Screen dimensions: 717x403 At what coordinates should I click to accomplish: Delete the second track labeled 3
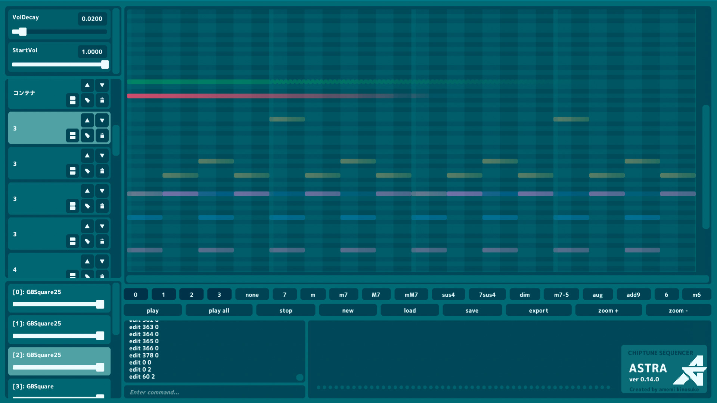coord(102,171)
